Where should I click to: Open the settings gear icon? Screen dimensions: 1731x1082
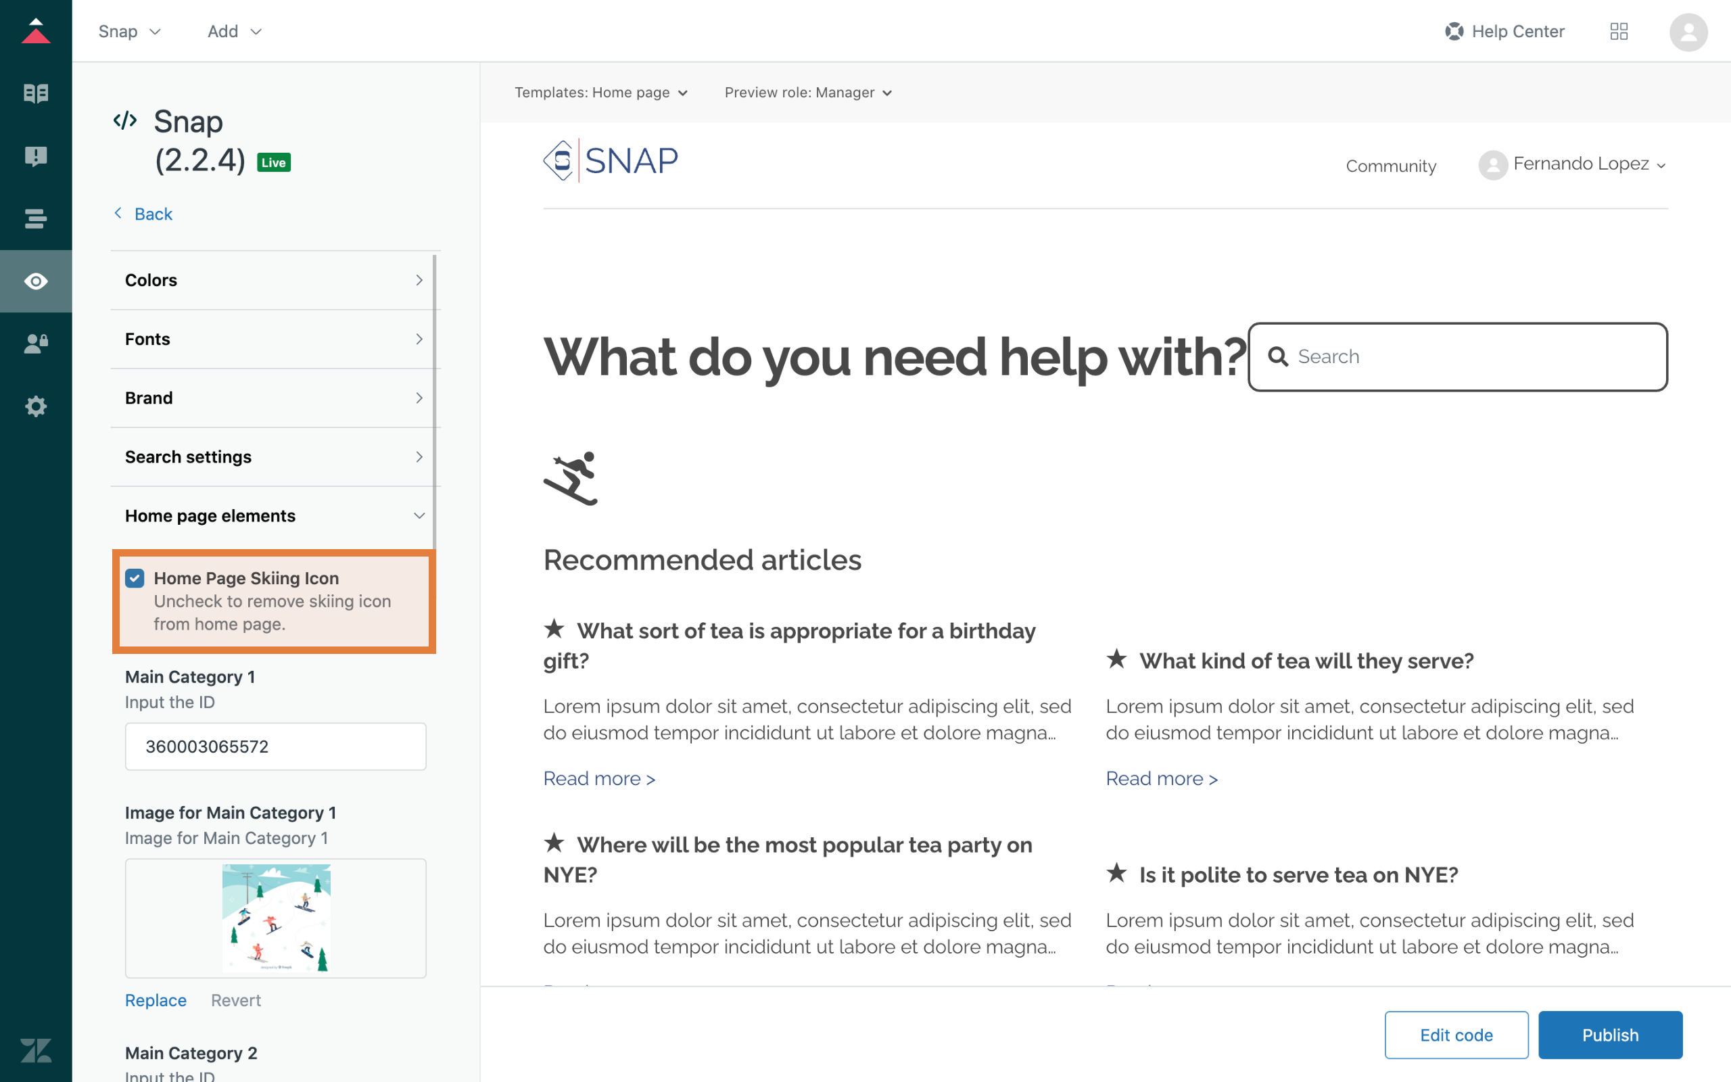[36, 406]
